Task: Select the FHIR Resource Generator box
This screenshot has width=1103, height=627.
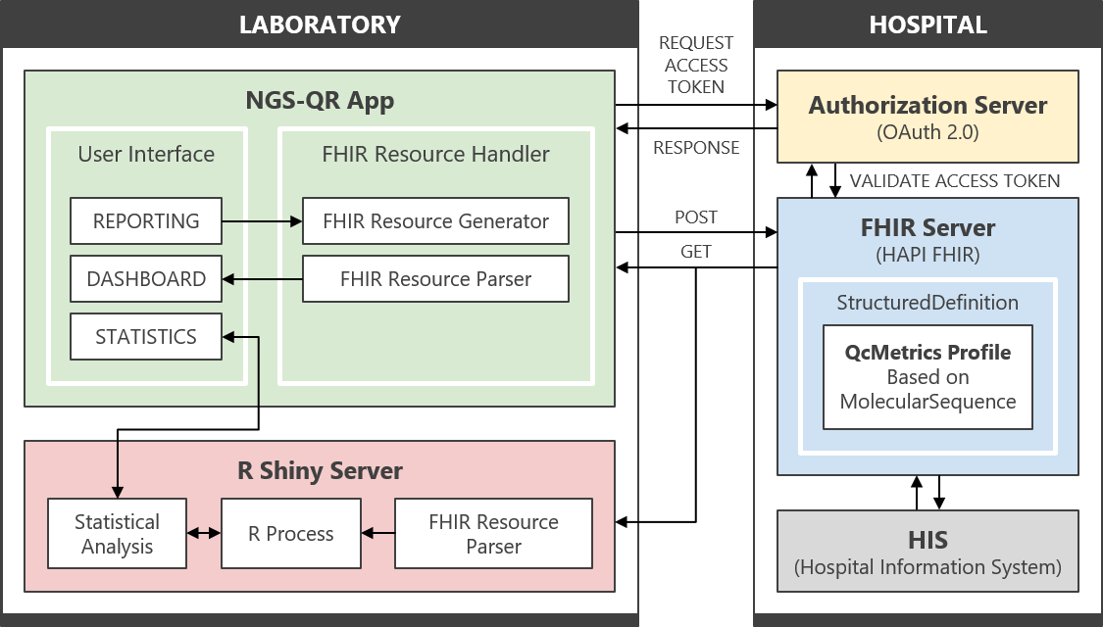Action: tap(435, 221)
